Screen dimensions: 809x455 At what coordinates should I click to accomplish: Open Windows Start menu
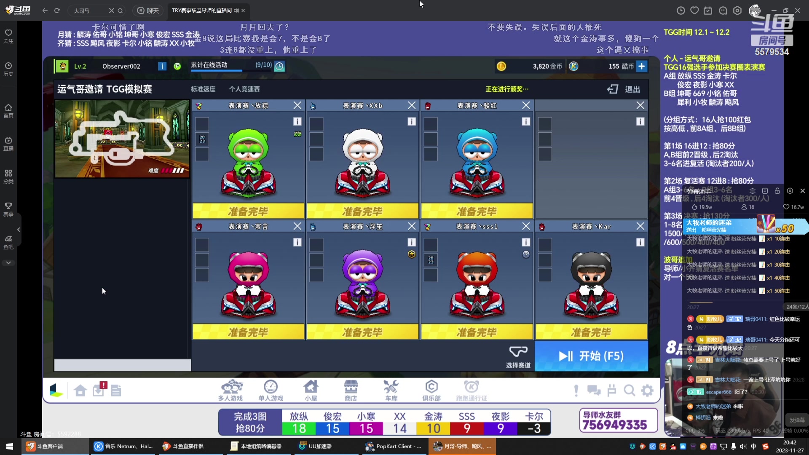coord(9,446)
